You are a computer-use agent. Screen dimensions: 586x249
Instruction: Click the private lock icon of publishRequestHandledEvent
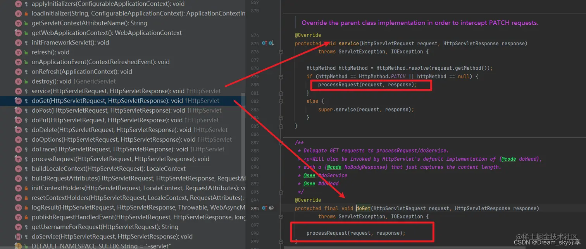[x=26, y=217]
